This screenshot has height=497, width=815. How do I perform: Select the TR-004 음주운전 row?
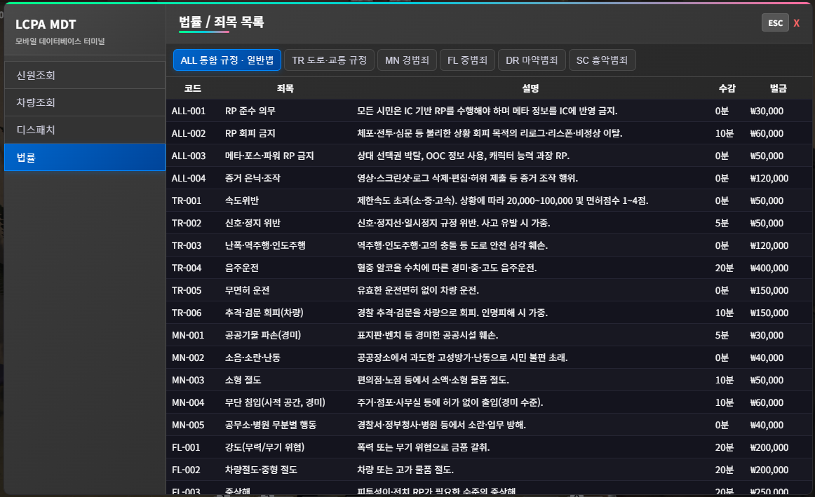pyautogui.click(x=421, y=268)
